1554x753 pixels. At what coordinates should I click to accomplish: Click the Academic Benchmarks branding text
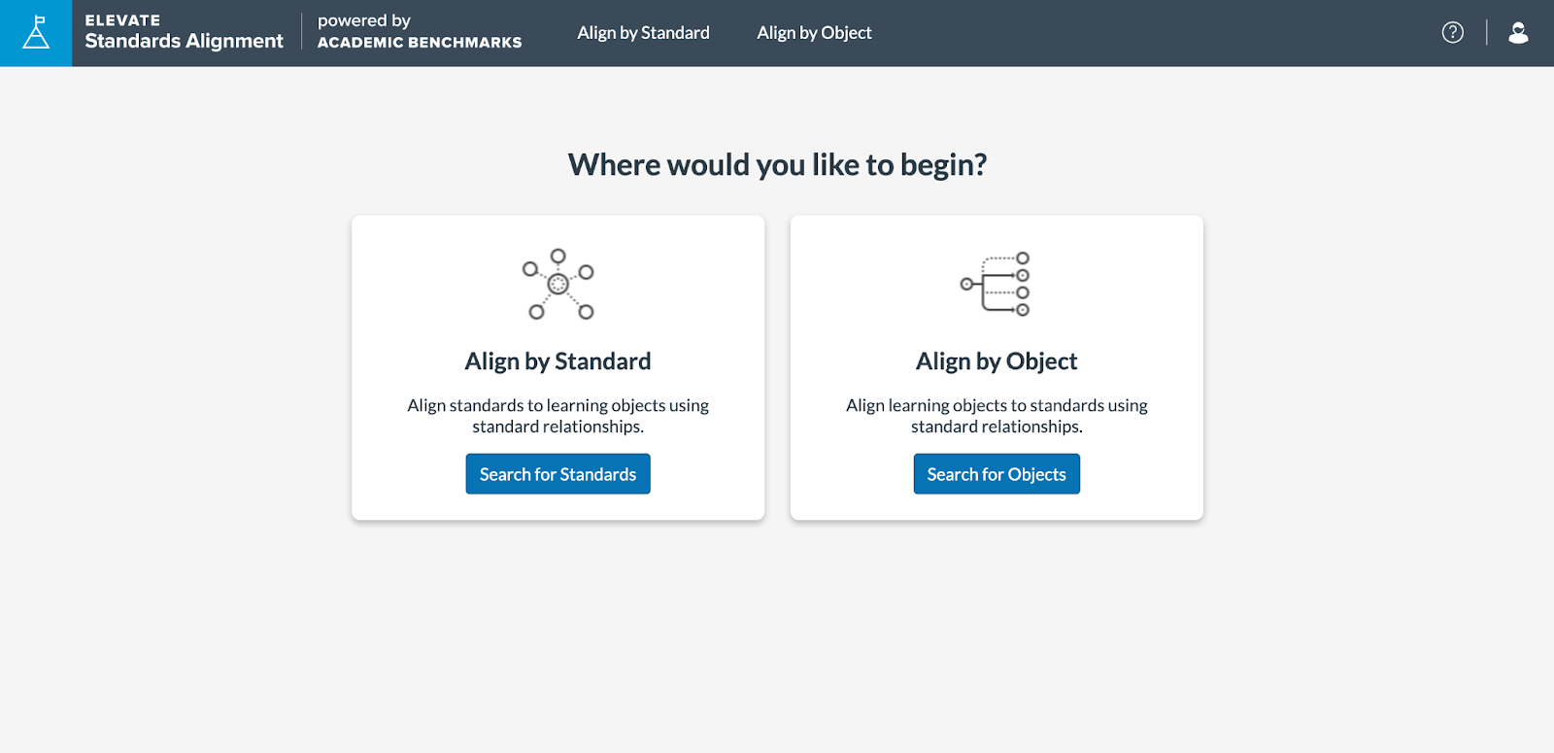click(420, 43)
